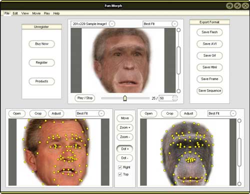Toggle Play / Stop preview
Image resolution: width=250 pixels, height=194 pixels.
(85, 98)
